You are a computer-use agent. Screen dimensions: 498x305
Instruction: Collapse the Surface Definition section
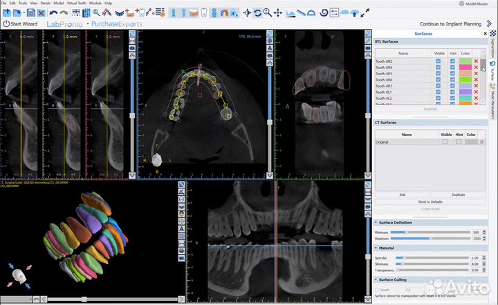click(x=376, y=222)
